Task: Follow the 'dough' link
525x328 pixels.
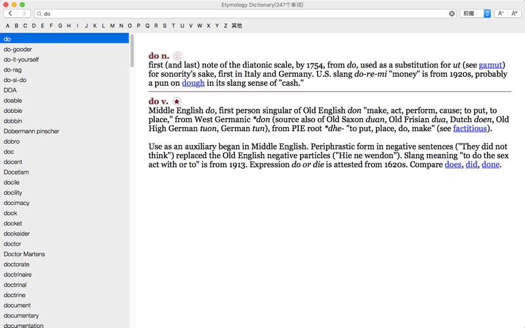Action: [193, 83]
